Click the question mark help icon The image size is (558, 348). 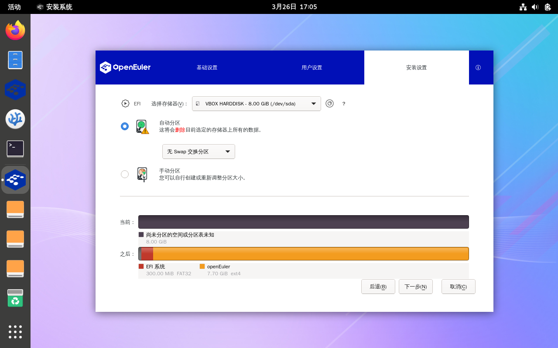pyautogui.click(x=344, y=104)
